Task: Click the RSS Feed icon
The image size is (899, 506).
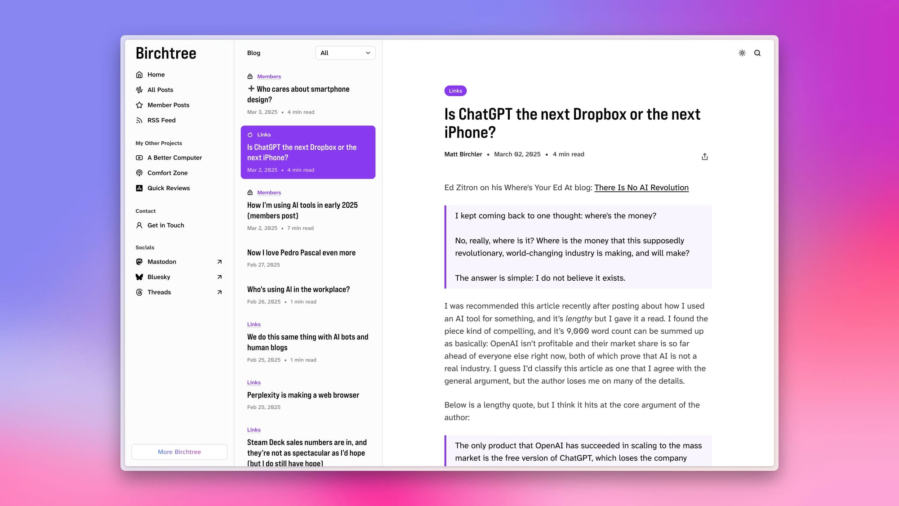Action: coord(139,121)
